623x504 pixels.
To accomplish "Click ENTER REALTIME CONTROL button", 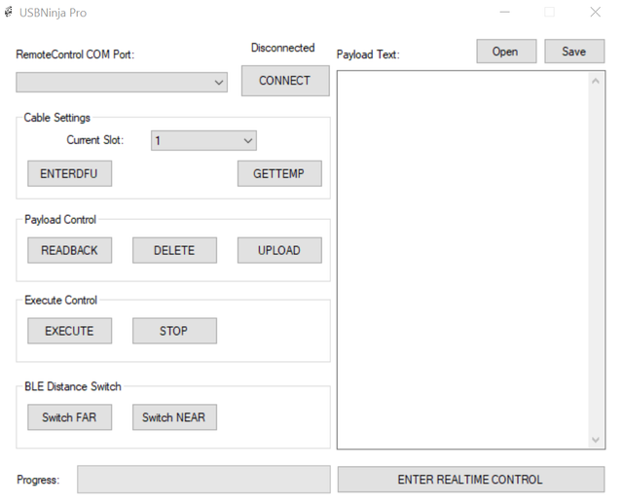I will 471,480.
